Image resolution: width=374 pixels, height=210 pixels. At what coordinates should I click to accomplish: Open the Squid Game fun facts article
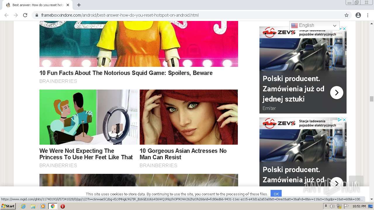(x=126, y=73)
